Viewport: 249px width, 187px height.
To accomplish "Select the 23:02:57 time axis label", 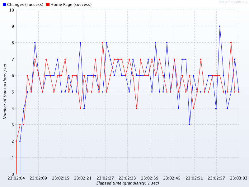I will point(217,178).
